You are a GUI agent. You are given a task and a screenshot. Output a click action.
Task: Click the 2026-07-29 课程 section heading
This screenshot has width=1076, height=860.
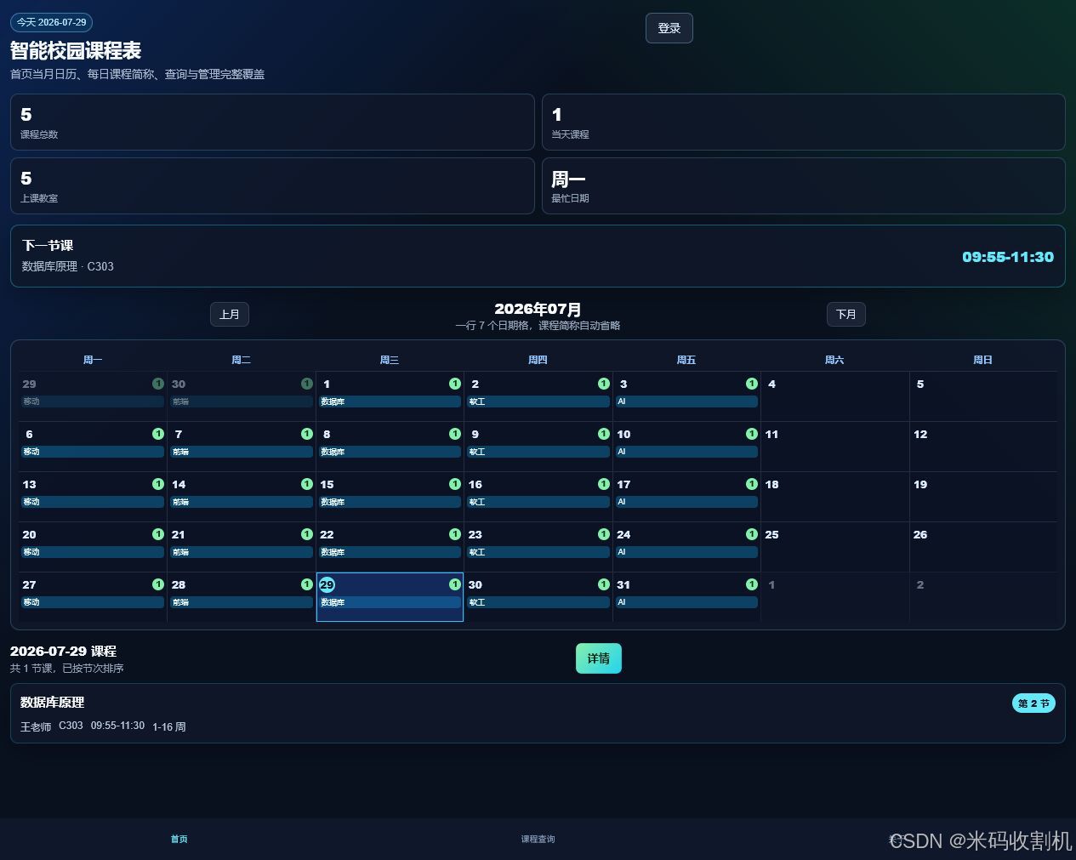[x=63, y=652]
